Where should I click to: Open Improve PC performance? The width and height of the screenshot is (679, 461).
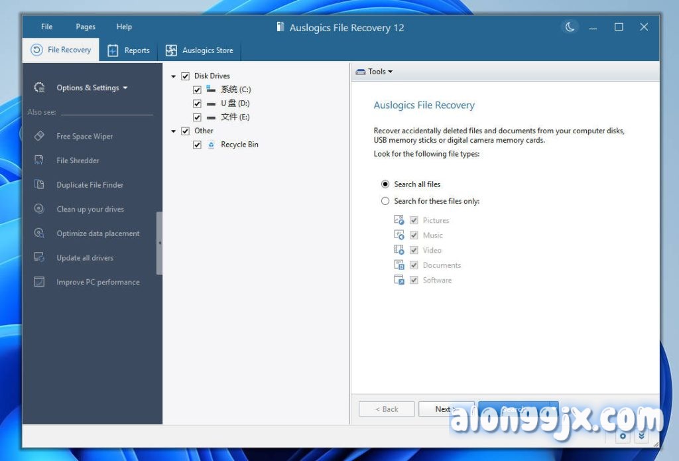pos(97,283)
